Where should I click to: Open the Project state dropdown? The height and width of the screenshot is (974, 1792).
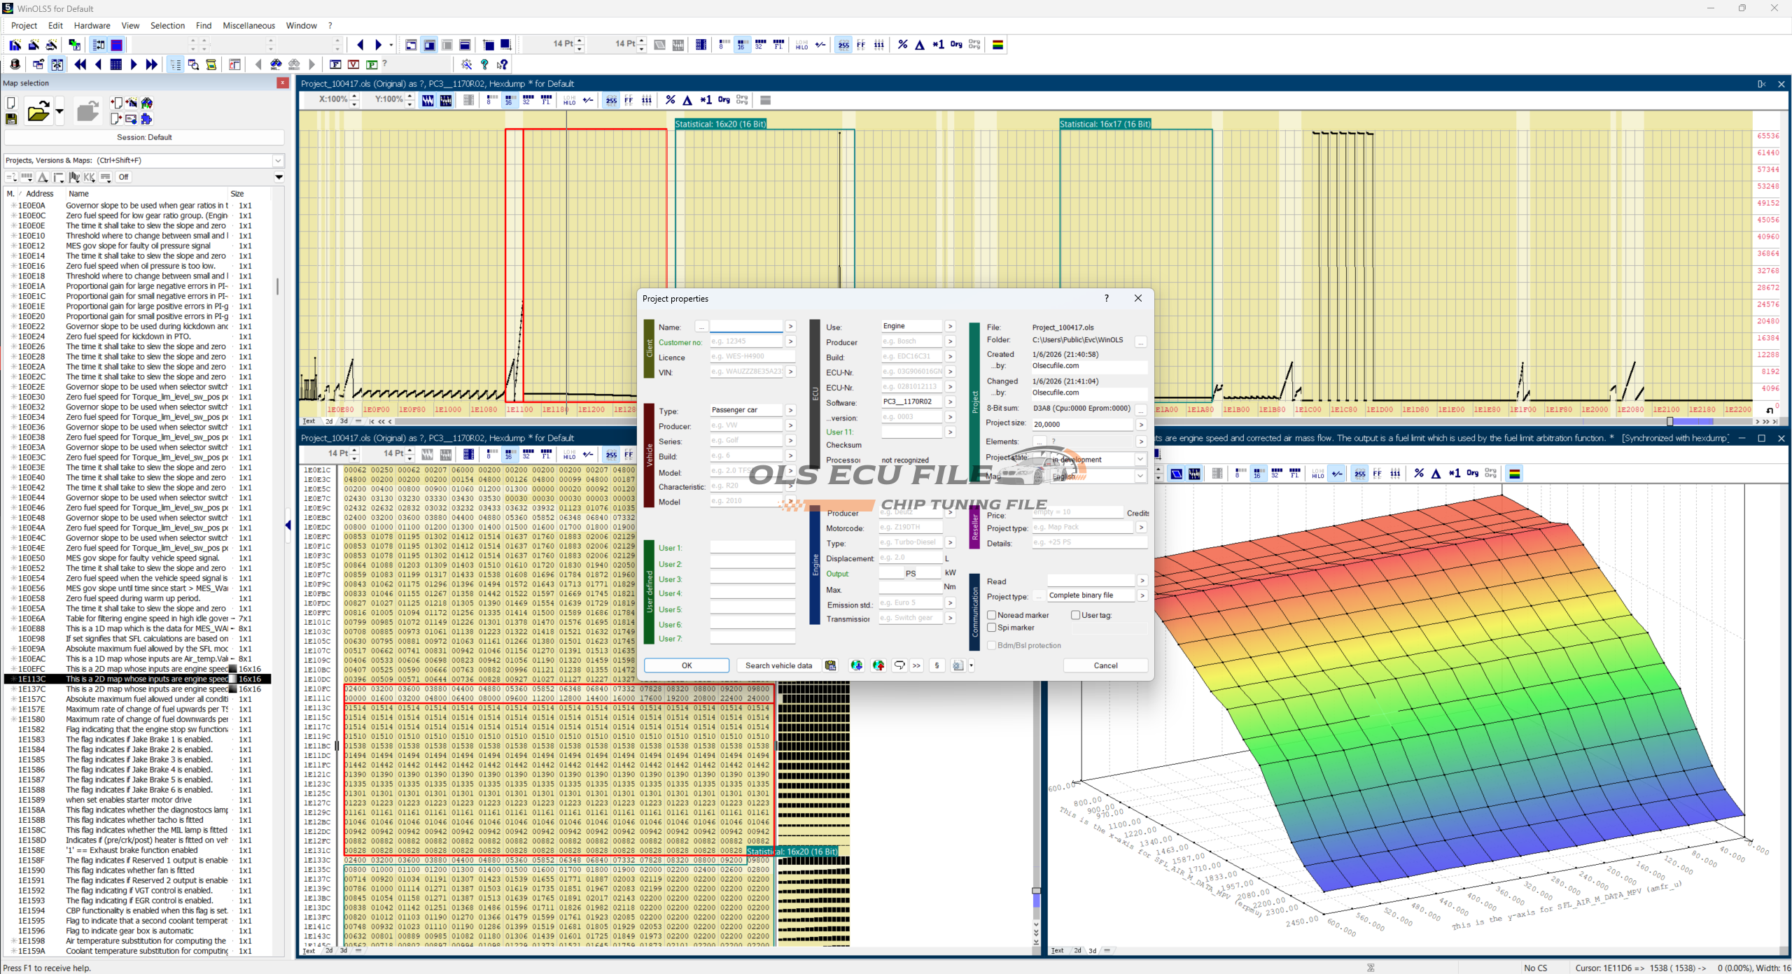click(1140, 460)
